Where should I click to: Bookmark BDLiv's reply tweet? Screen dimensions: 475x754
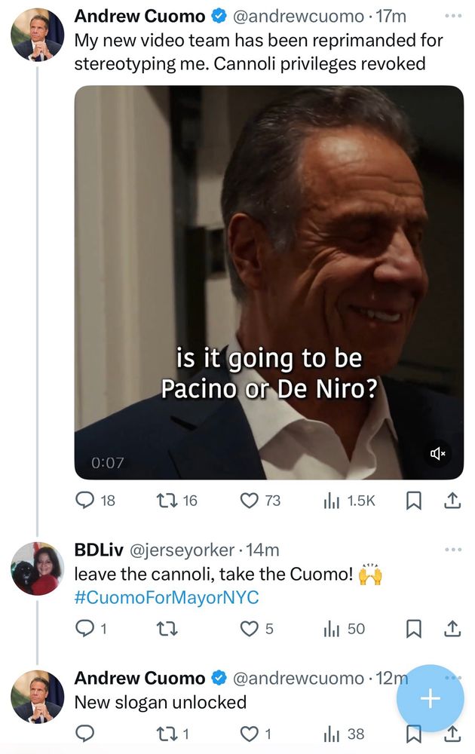(x=413, y=628)
